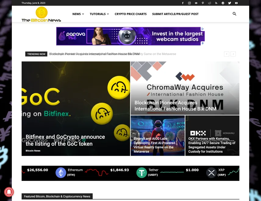261x201 pixels.
Task: Go to the Reddit icon link
Action: 209,3
